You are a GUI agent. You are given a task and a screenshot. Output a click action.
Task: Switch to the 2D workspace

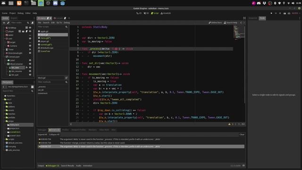coord(139,13)
